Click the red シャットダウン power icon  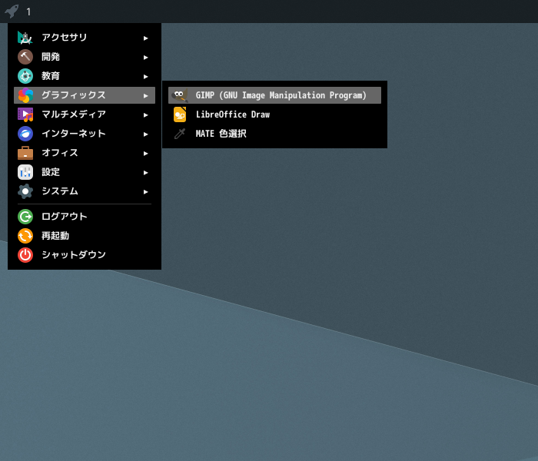tap(25, 255)
